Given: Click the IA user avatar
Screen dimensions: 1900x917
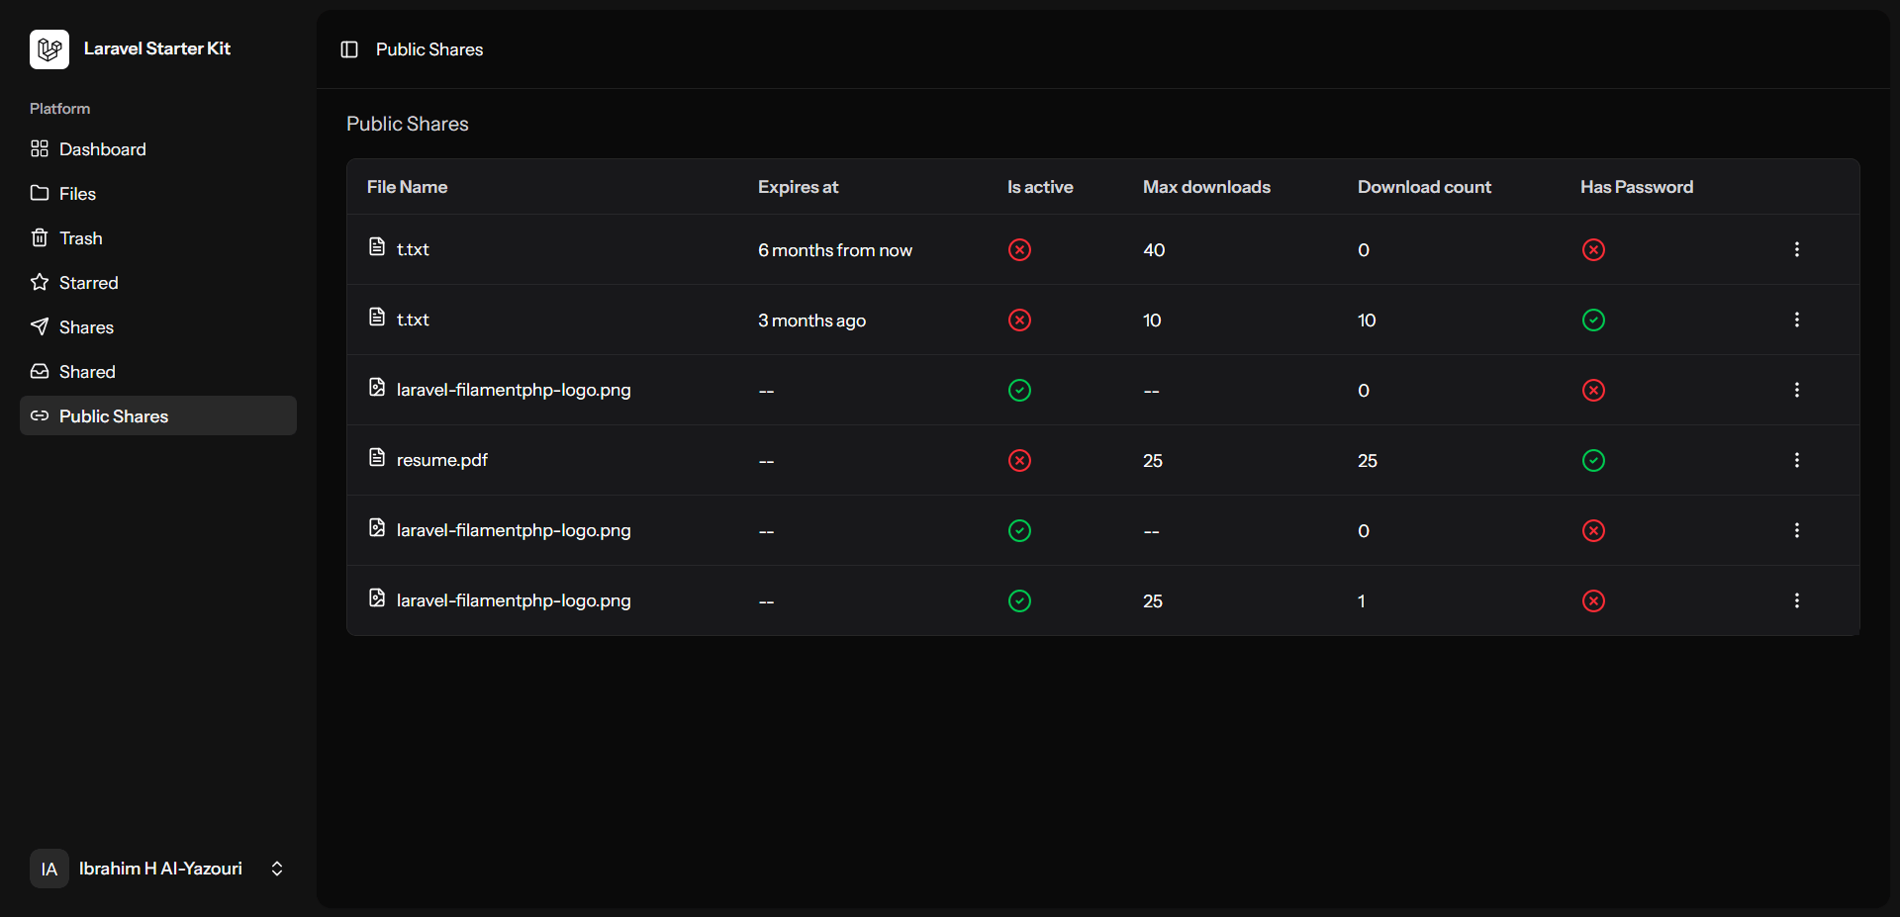Looking at the screenshot, I should click(x=49, y=869).
